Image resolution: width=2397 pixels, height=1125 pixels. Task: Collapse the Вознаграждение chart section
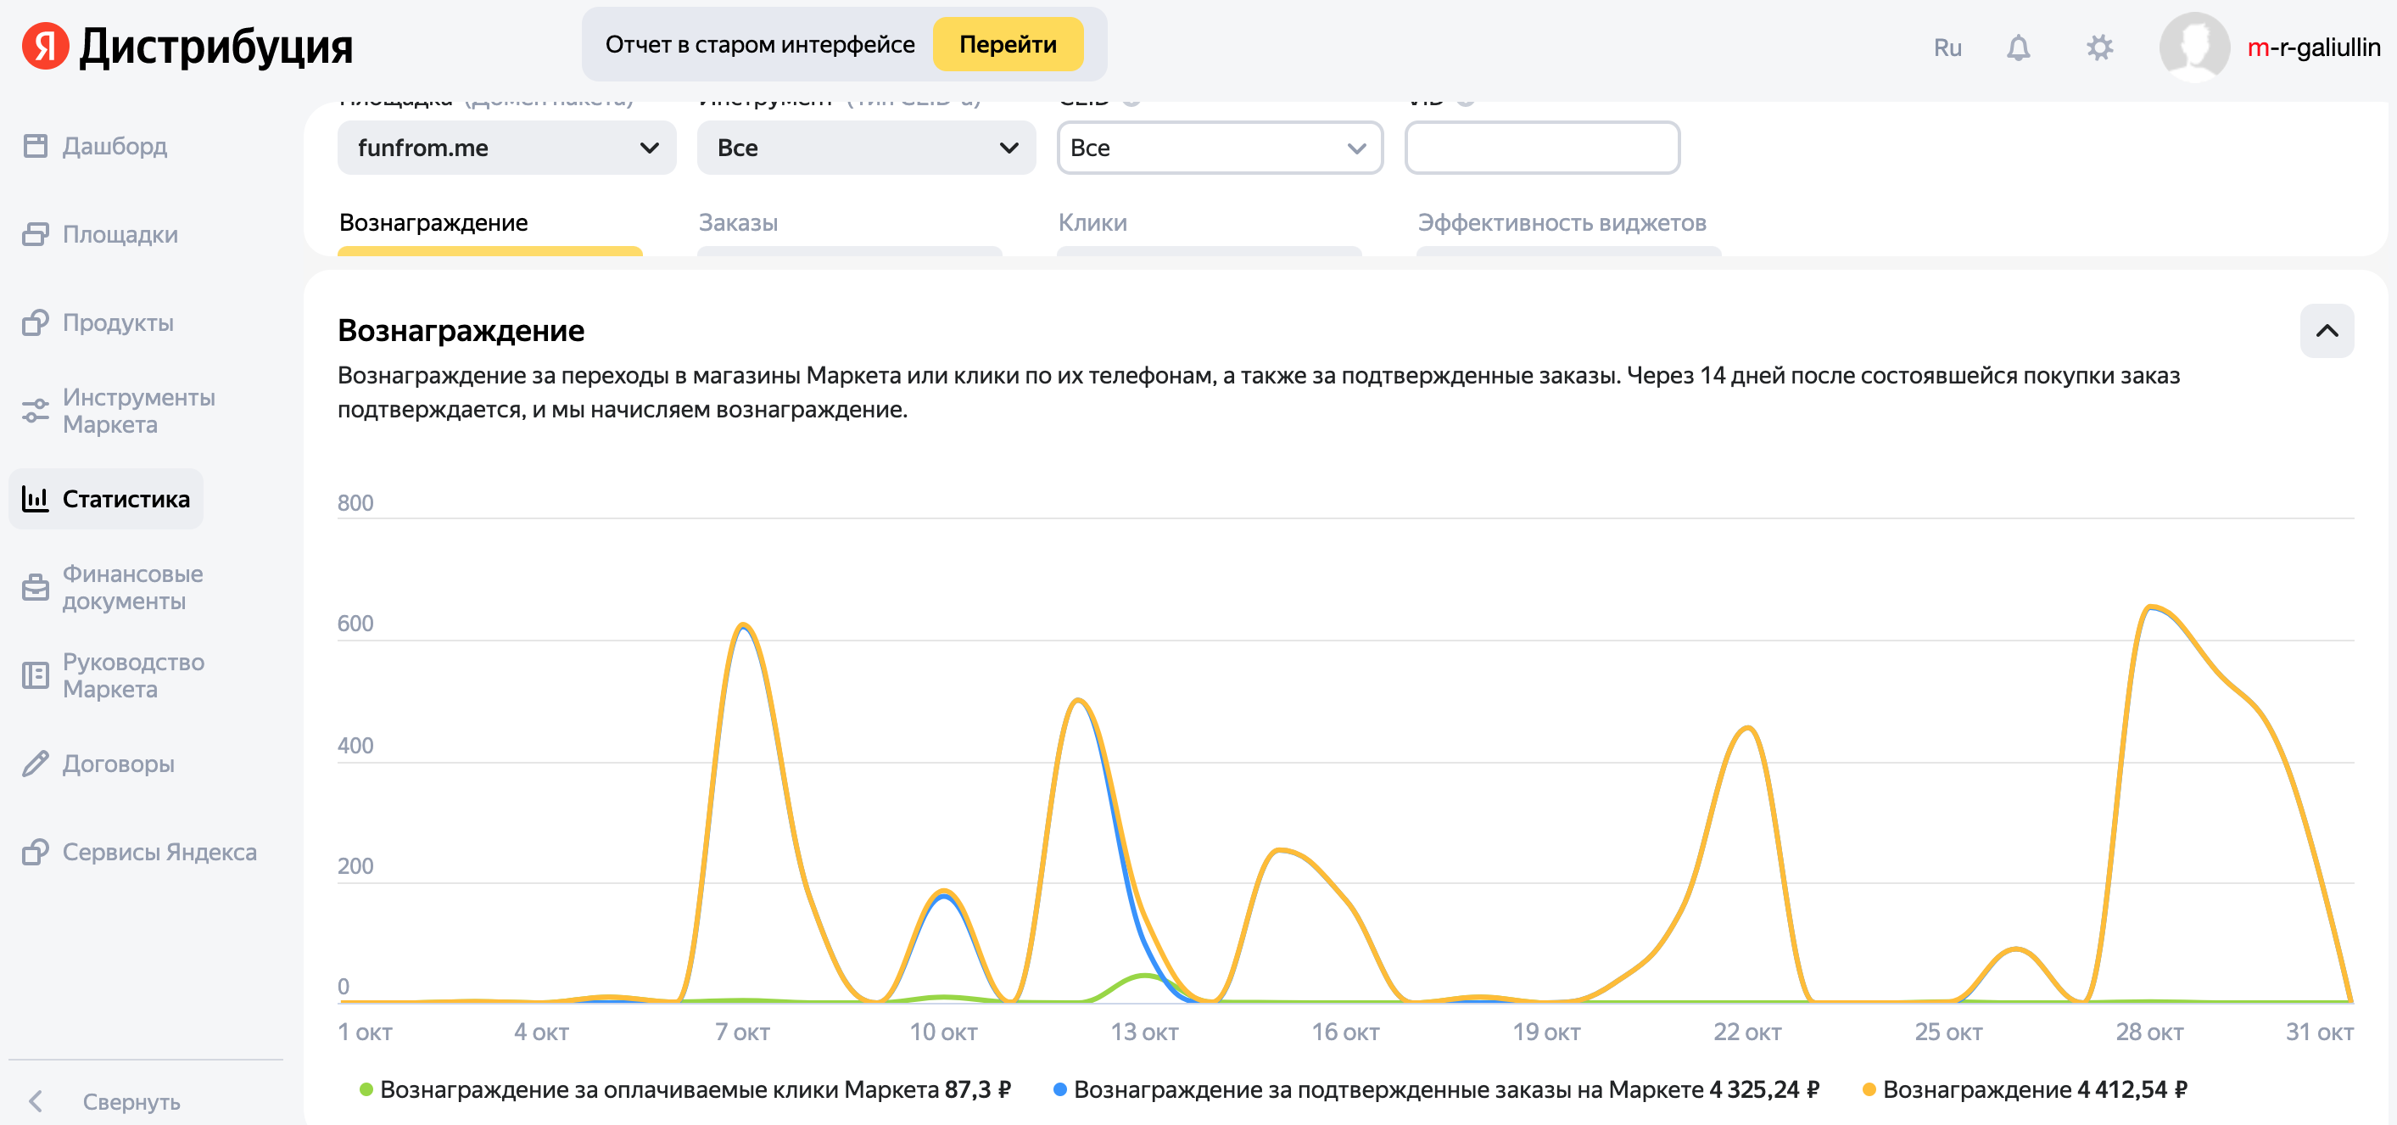click(2327, 331)
